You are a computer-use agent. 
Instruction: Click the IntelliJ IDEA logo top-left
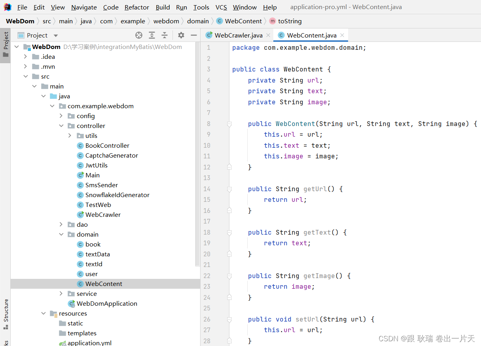(8, 7)
